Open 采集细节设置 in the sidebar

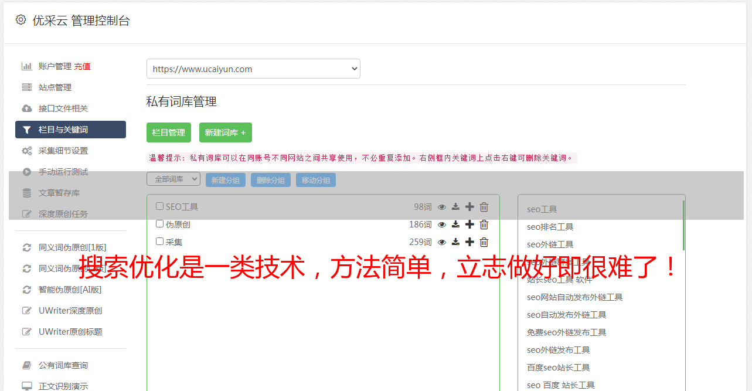pyautogui.click(x=63, y=151)
